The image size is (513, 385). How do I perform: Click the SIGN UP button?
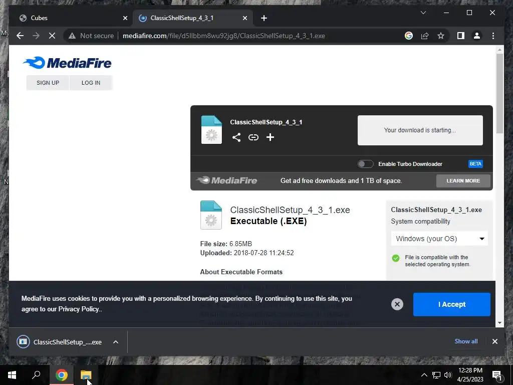48,83
